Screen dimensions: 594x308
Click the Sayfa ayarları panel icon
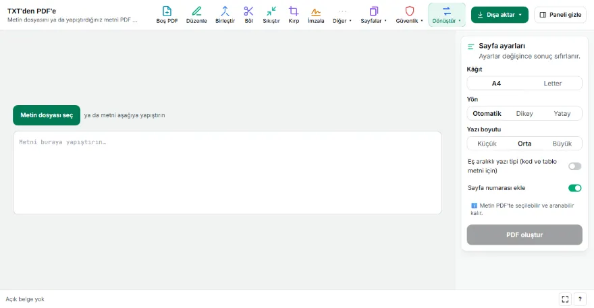(471, 47)
